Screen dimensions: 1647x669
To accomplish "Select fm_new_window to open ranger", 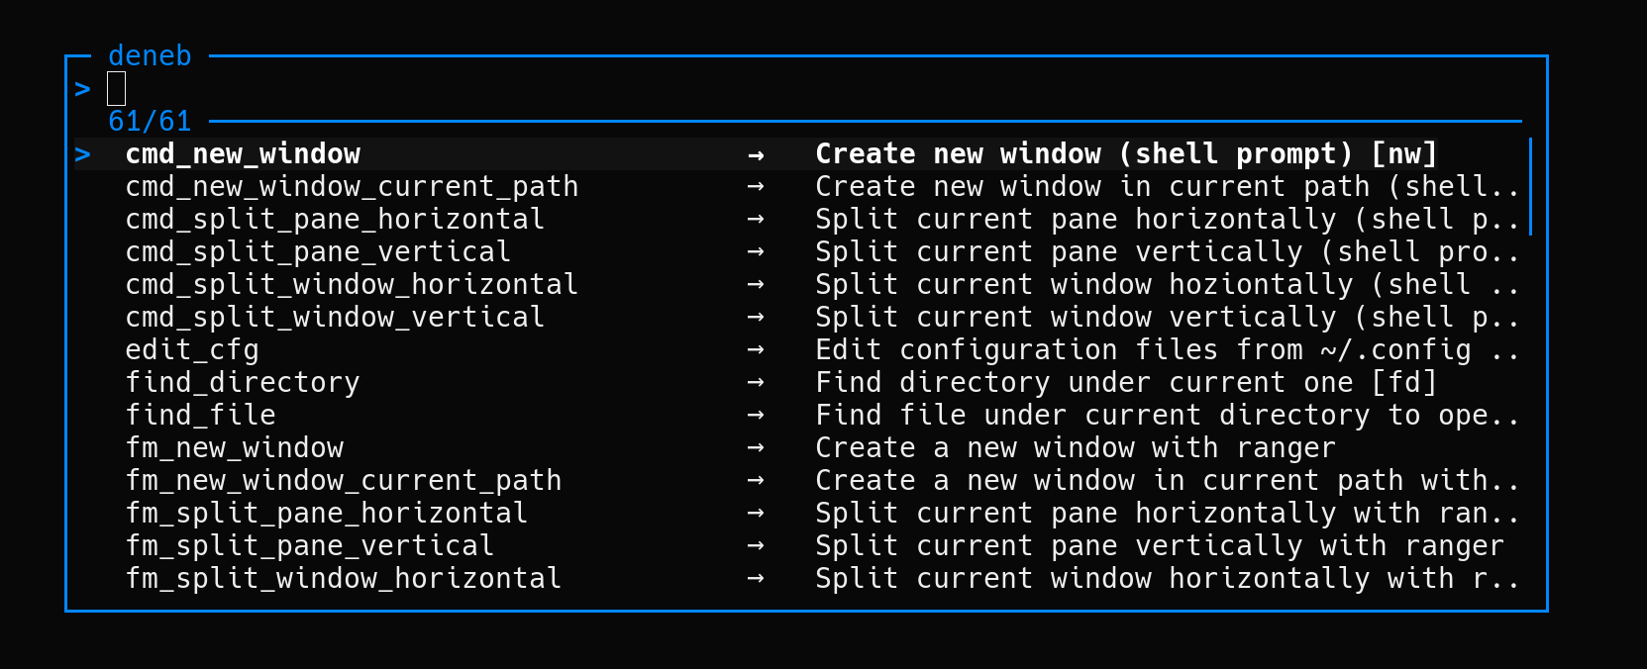I will tap(234, 447).
